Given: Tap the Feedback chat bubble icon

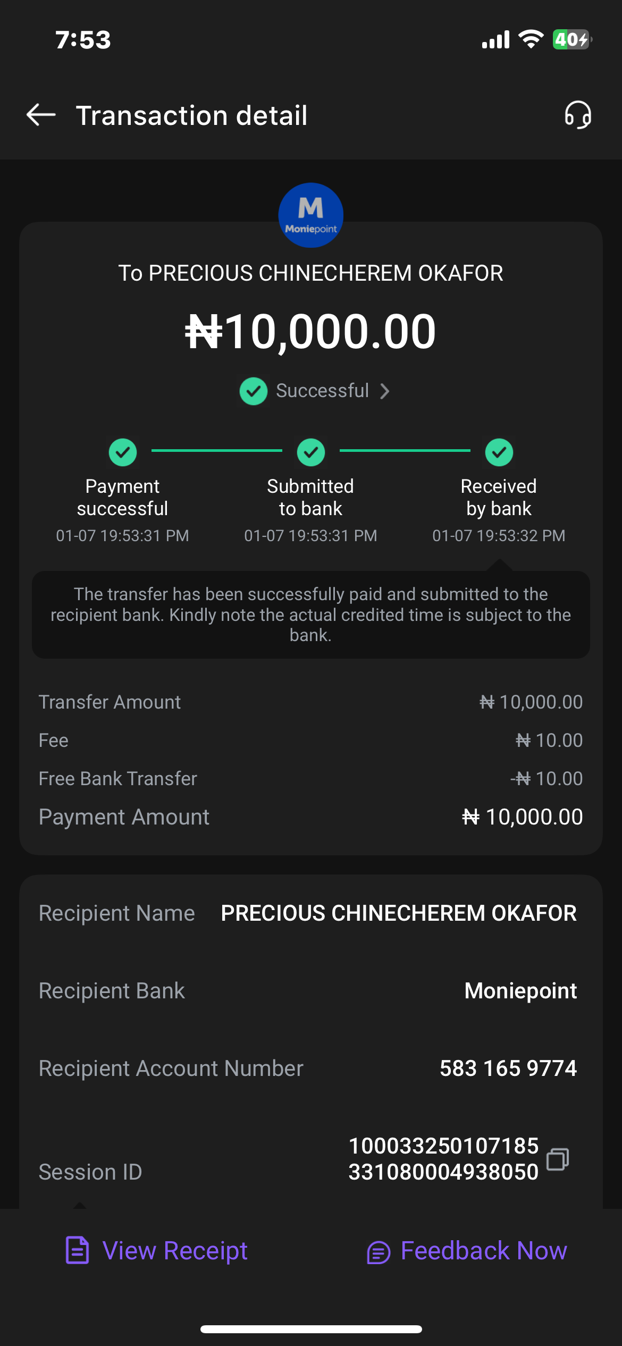Looking at the screenshot, I should (379, 1252).
